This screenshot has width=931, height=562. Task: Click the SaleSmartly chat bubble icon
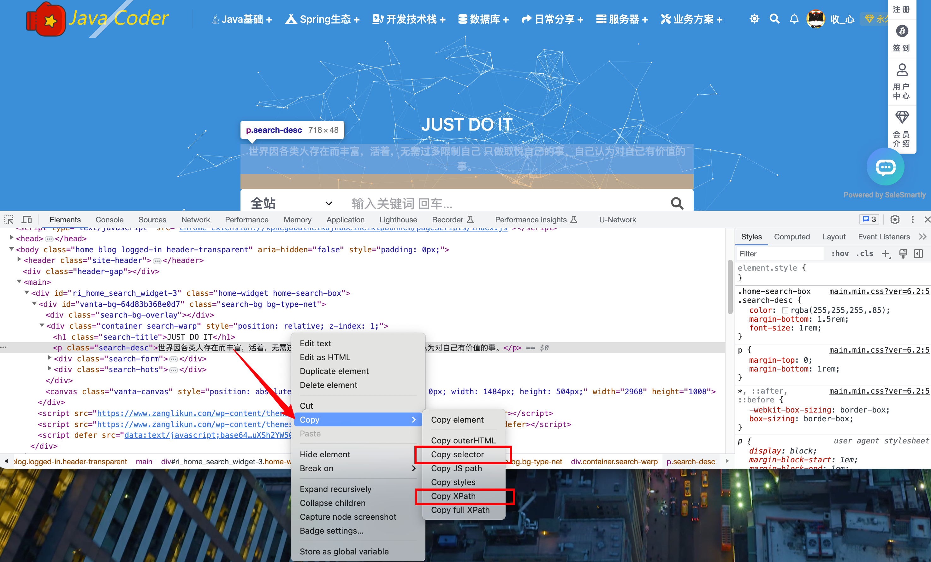pos(885,167)
